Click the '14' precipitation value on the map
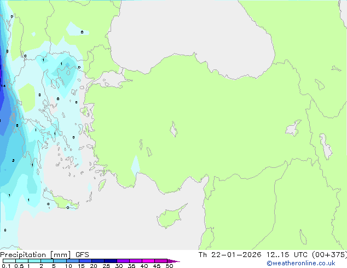 pos(3,86)
